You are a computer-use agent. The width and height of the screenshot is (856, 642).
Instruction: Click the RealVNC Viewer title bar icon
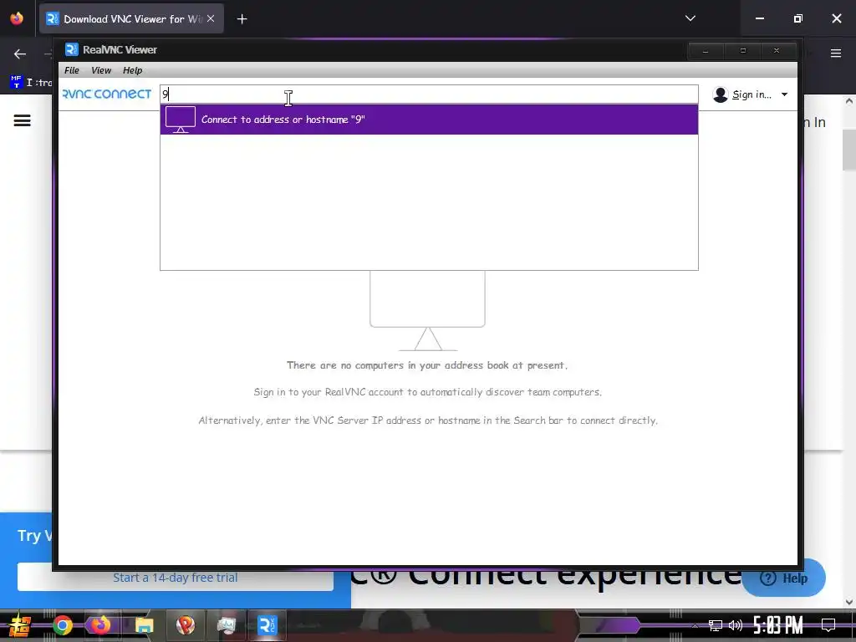(x=72, y=49)
